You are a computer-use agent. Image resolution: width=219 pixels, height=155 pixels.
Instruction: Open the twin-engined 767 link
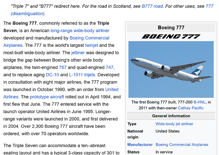click(63, 67)
